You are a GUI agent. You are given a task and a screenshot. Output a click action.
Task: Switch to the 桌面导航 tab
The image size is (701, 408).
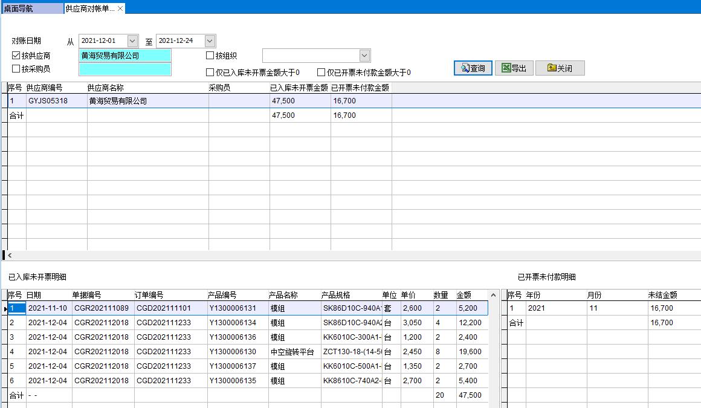(31, 8)
